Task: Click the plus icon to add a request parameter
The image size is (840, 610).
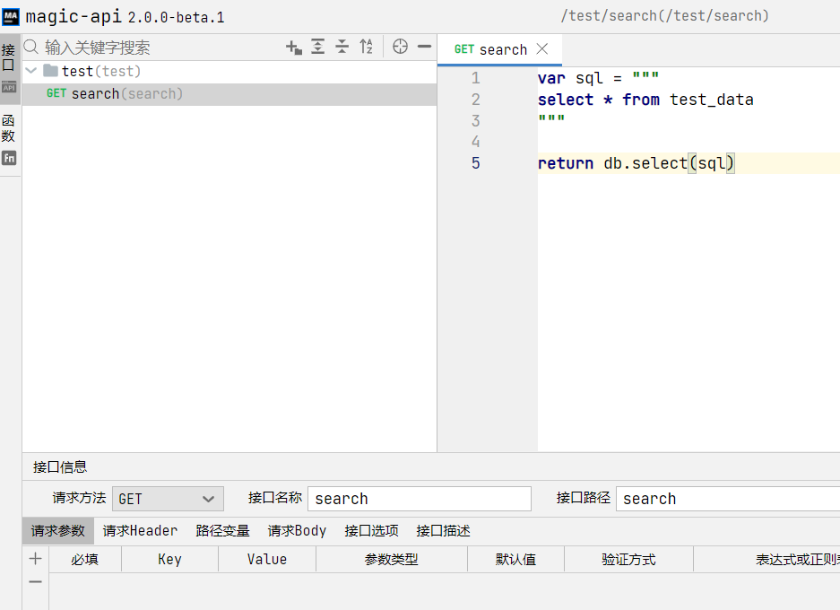Action: pos(35,558)
